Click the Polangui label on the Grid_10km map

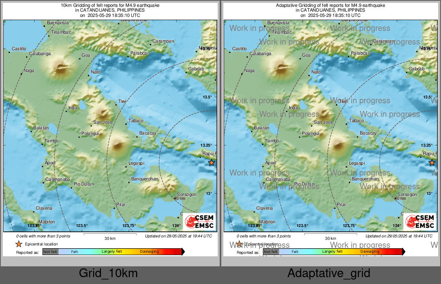coord(90,133)
